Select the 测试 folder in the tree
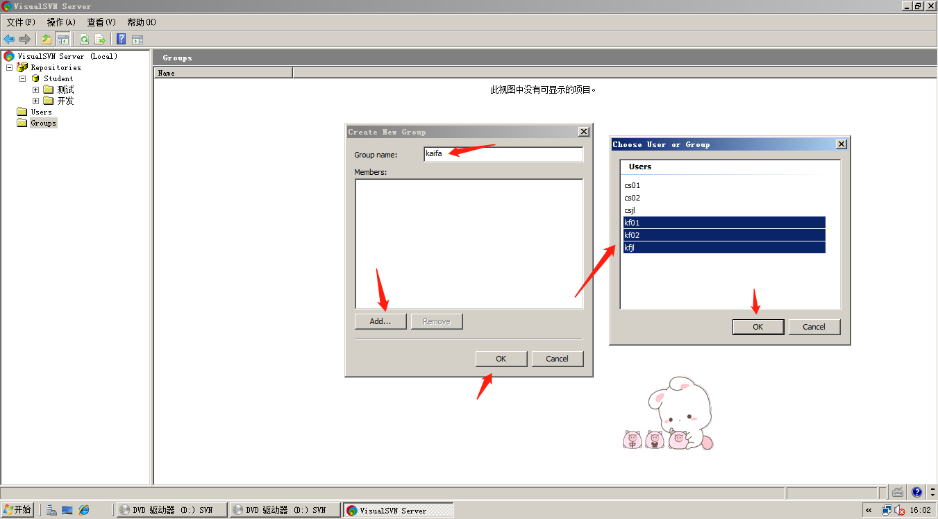 (x=65, y=90)
